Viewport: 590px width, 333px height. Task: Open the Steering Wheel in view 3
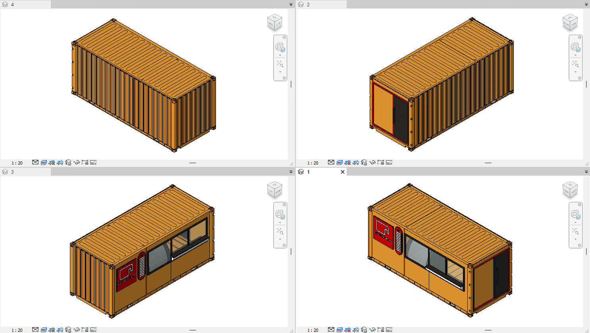(x=280, y=214)
